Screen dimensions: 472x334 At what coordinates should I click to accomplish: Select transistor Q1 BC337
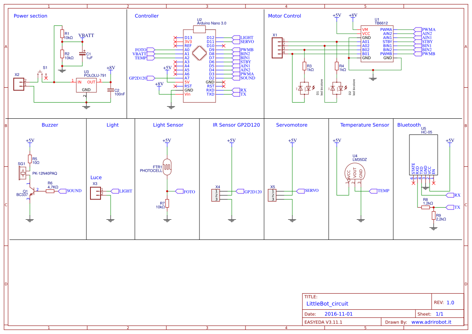click(x=32, y=190)
